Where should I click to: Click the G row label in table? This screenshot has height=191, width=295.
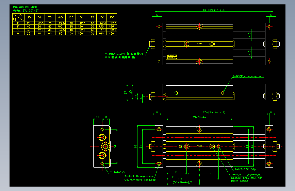[18, 30]
